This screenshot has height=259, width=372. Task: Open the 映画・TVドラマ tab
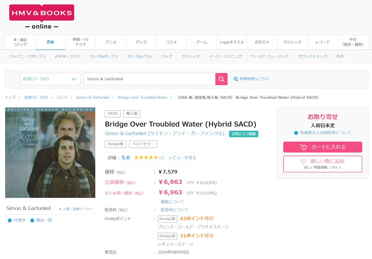tap(81, 42)
